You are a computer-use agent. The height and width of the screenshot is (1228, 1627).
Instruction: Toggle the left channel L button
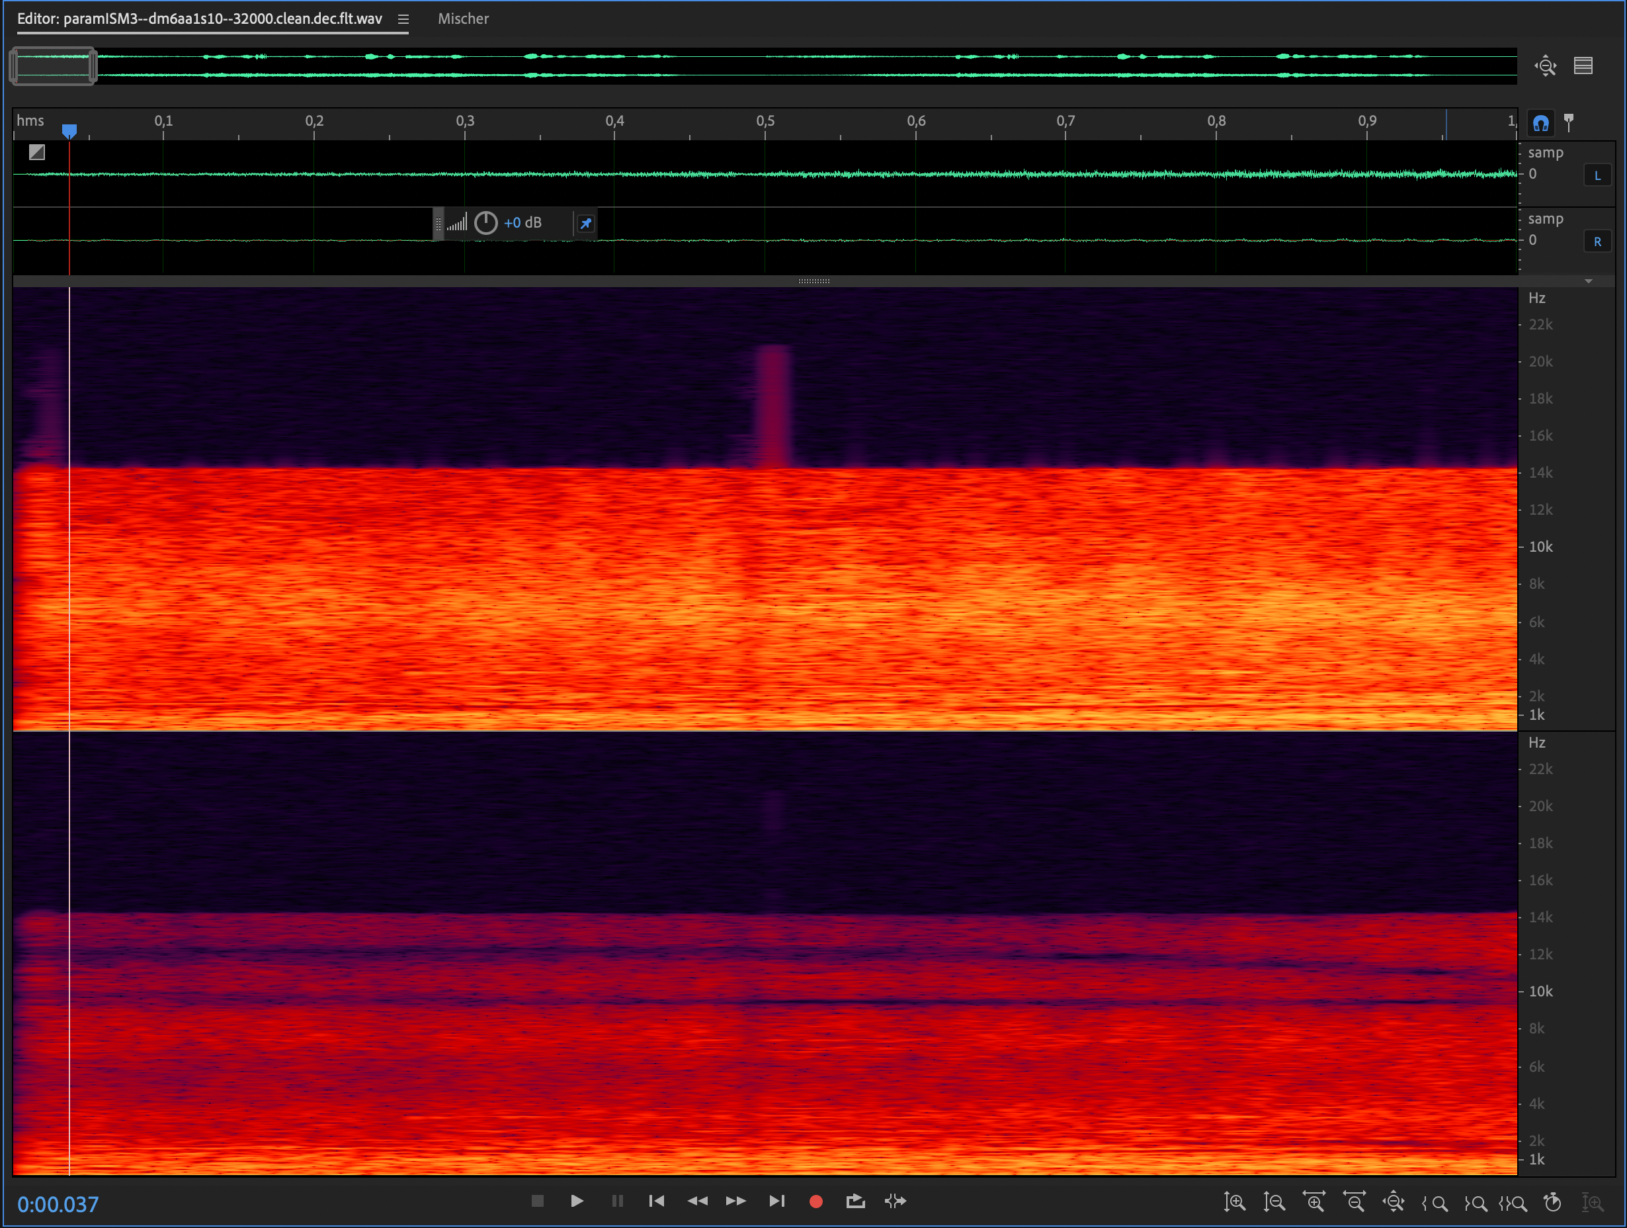pyautogui.click(x=1597, y=176)
